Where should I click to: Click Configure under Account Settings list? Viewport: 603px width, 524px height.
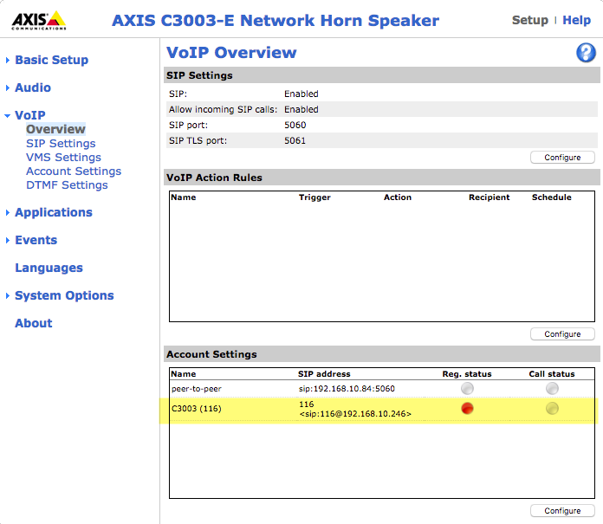click(562, 510)
